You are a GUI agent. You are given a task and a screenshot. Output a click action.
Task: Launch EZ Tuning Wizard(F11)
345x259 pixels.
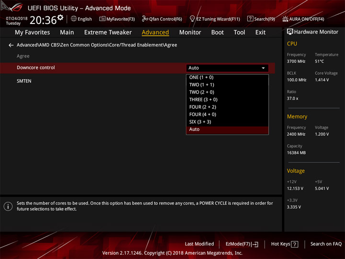[x=215, y=19]
